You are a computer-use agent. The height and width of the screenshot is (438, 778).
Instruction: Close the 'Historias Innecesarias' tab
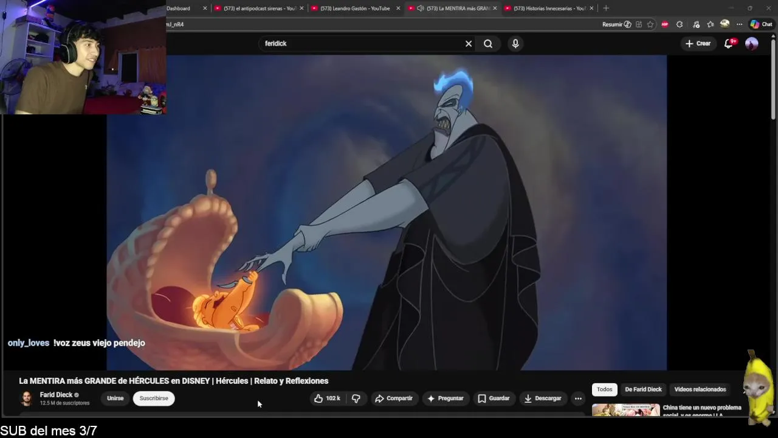pyautogui.click(x=591, y=9)
